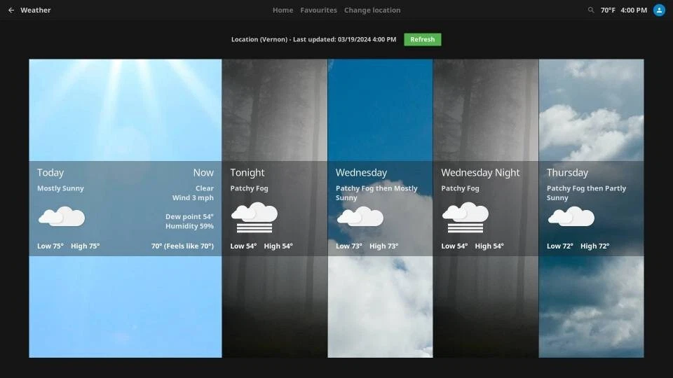
Task: Open the Favourites menu item
Action: point(318,10)
